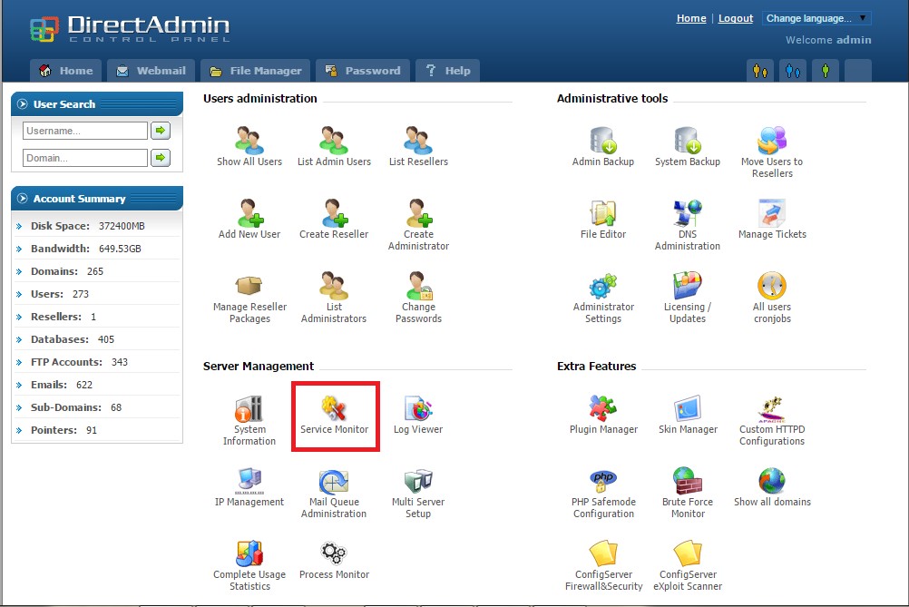Click FTP Accounts: 343 row
909x607 pixels.
[x=97, y=362]
